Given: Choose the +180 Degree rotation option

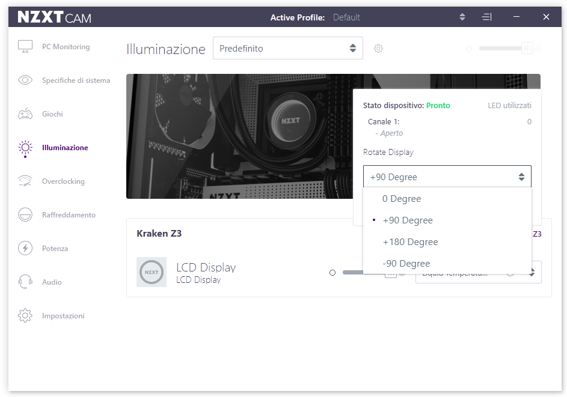Looking at the screenshot, I should pyautogui.click(x=447, y=242).
